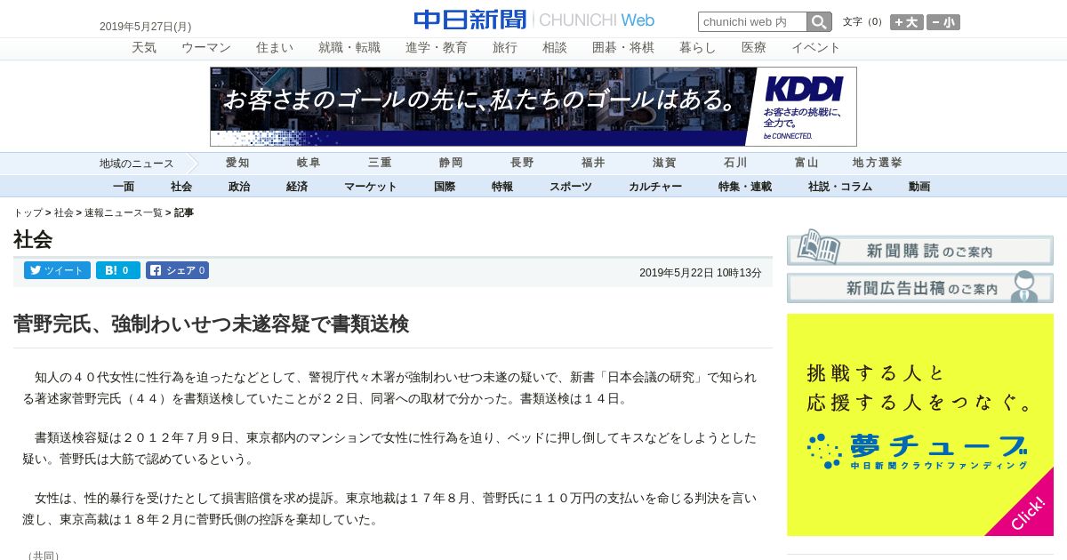Open the 夢チューブ crowdfunding ad
Viewport: 1067px width, 560px height.
point(920,425)
